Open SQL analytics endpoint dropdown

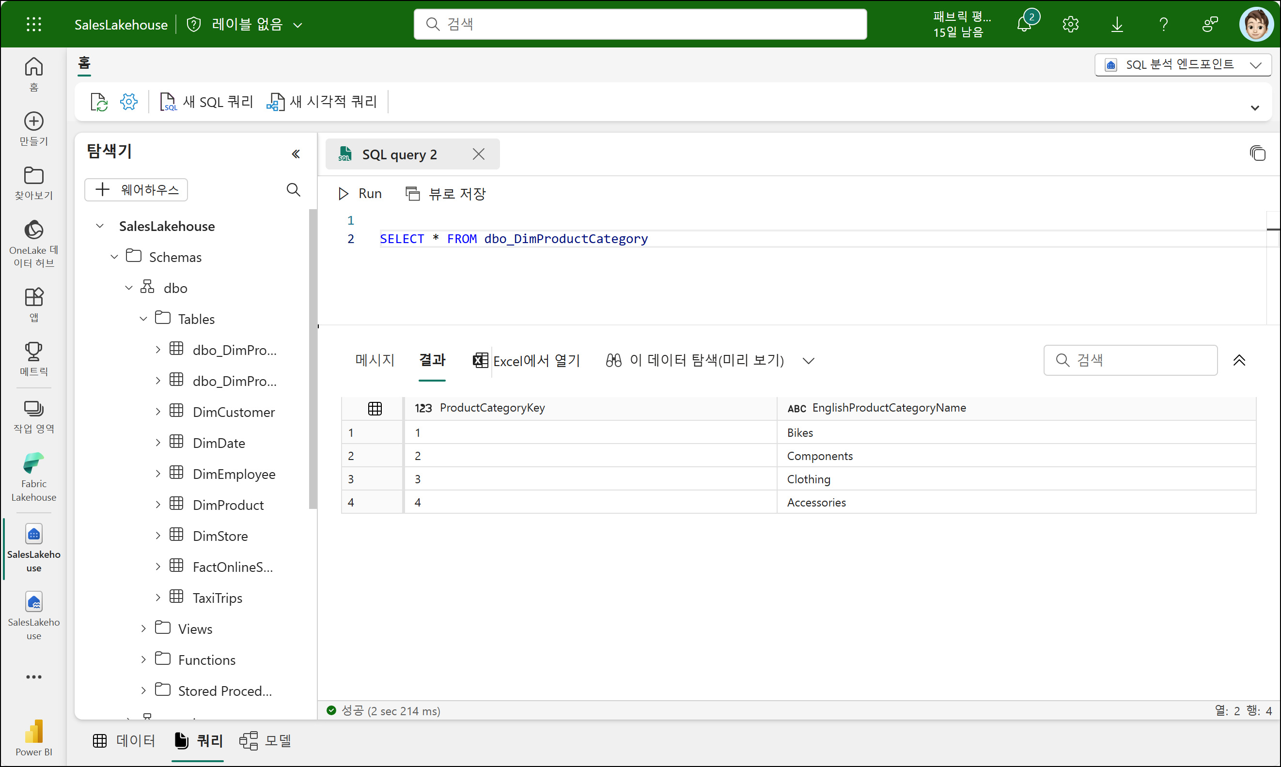tap(1183, 64)
